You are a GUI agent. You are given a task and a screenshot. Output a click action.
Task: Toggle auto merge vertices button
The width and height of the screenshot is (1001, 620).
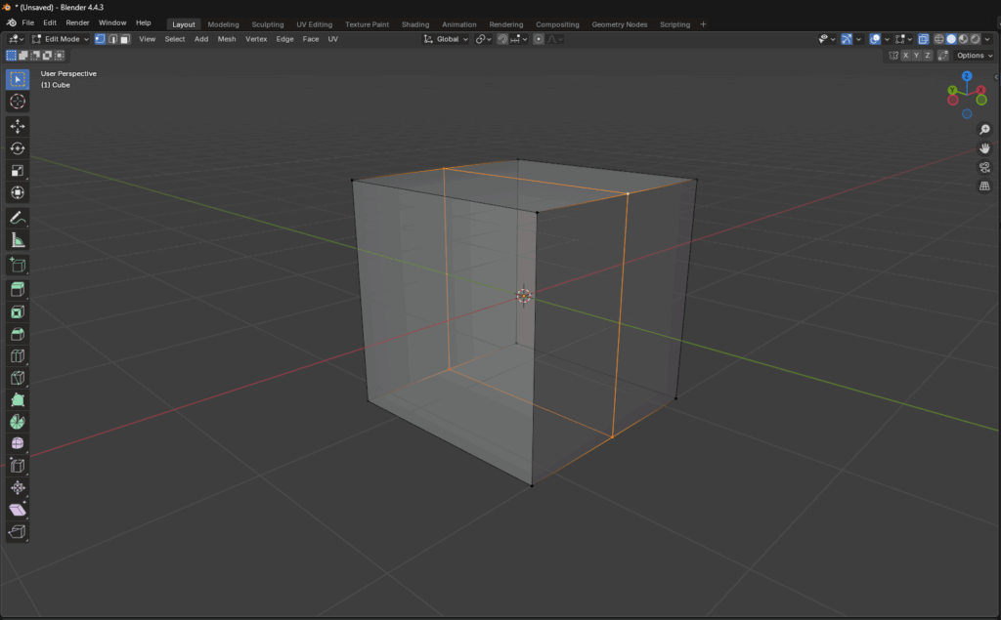coord(943,56)
